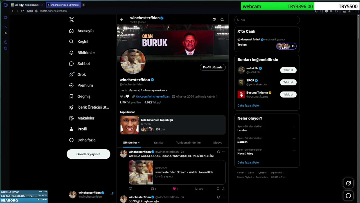
Task: Open options for the Necati Ateş trend
Action: (295, 150)
